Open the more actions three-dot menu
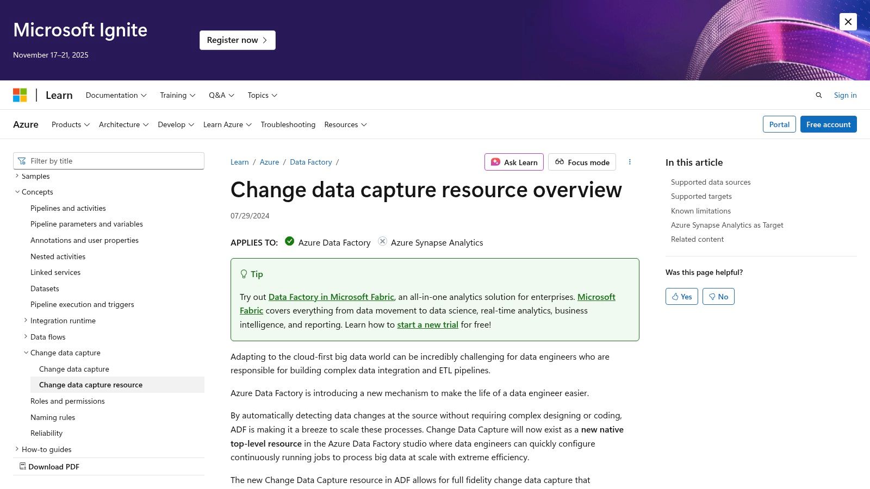870x489 pixels. (x=630, y=161)
